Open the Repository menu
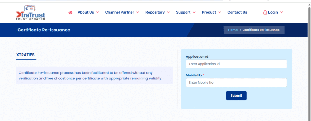Screen dimensions: 311x121 [x=155, y=12]
